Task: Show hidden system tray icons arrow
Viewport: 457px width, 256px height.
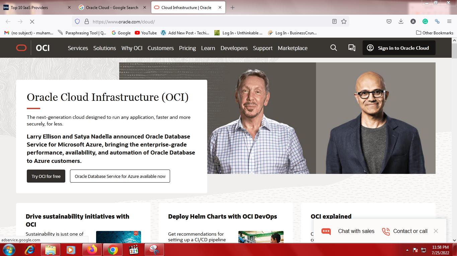Action: [x=407, y=250]
